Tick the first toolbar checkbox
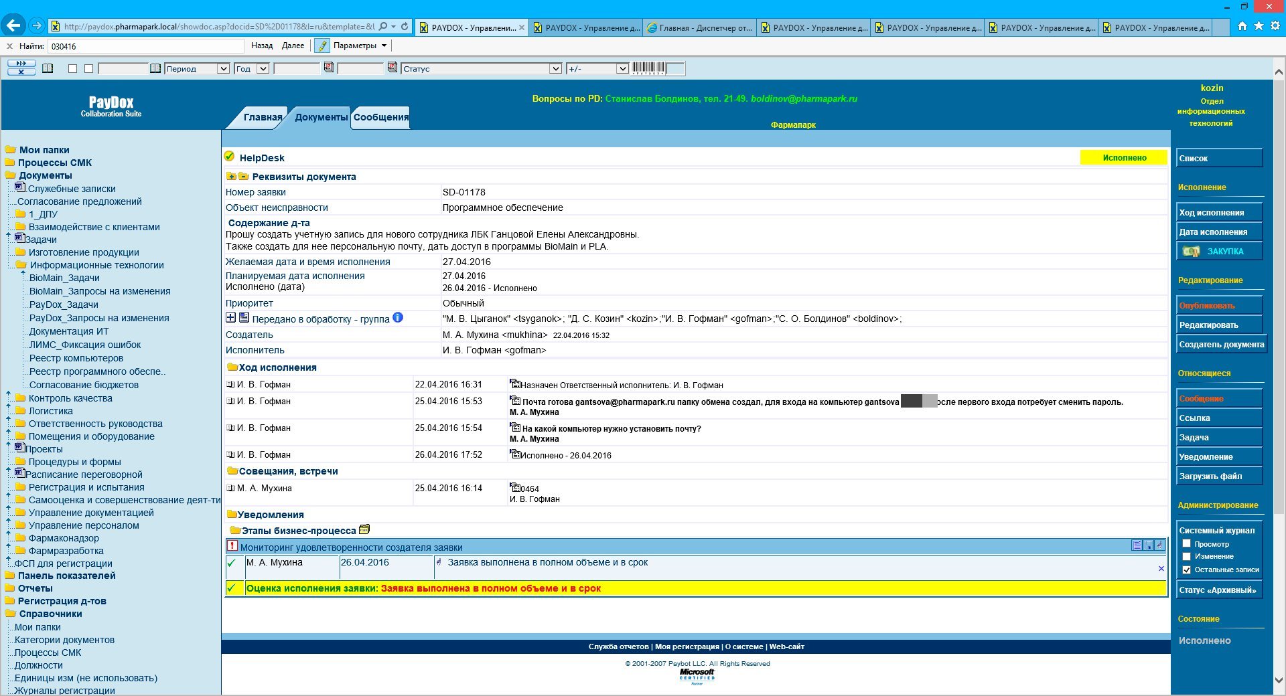 pos(73,68)
